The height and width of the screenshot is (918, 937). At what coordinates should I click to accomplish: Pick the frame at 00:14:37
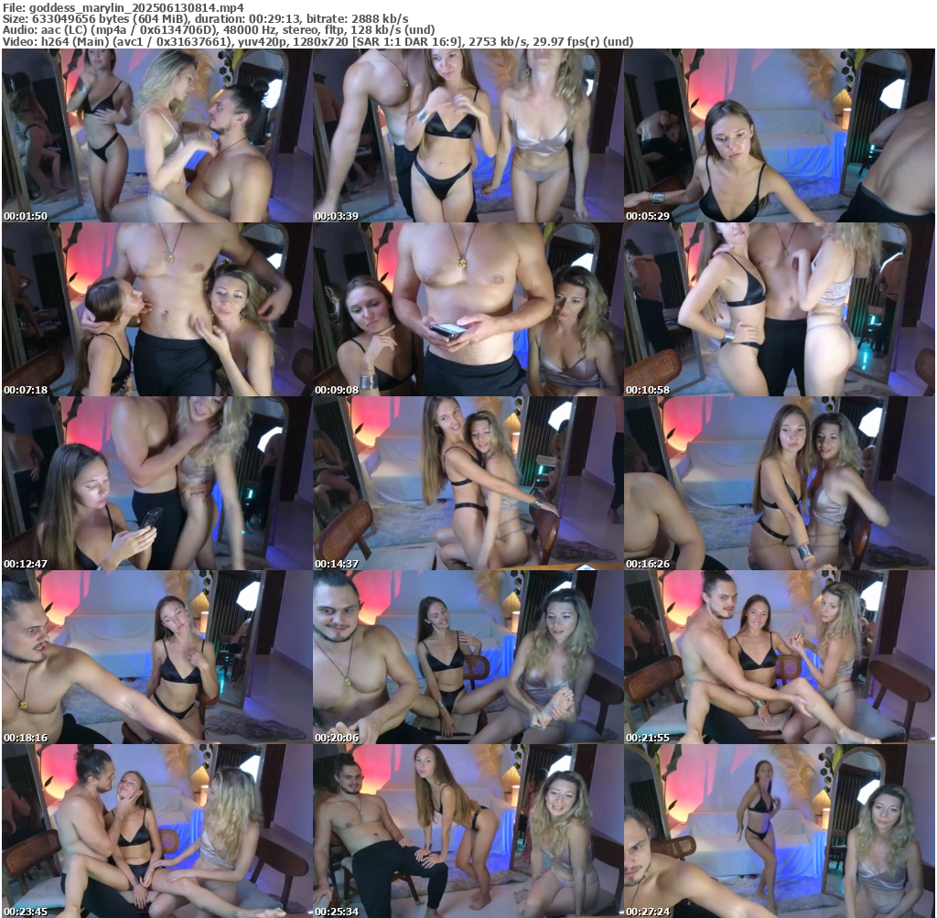tap(468, 483)
